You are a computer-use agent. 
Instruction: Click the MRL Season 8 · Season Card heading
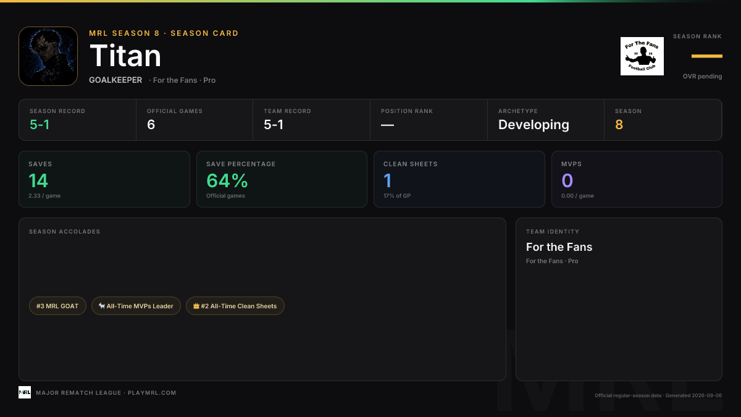(x=164, y=33)
